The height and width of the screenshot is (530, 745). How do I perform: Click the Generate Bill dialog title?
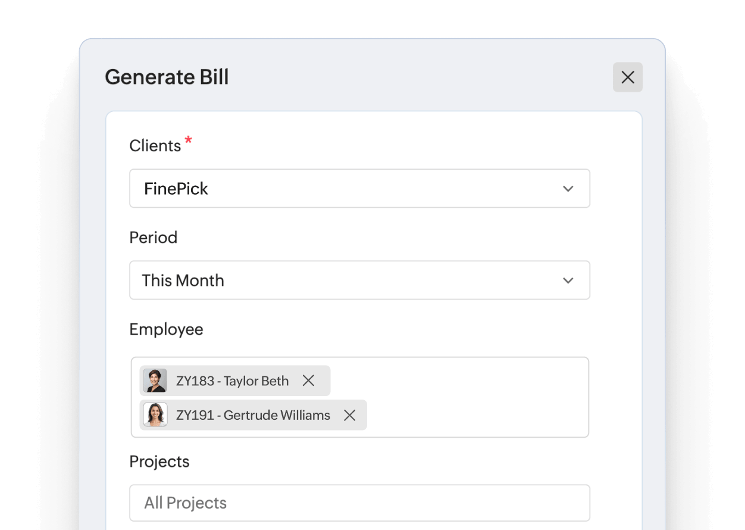click(x=167, y=77)
